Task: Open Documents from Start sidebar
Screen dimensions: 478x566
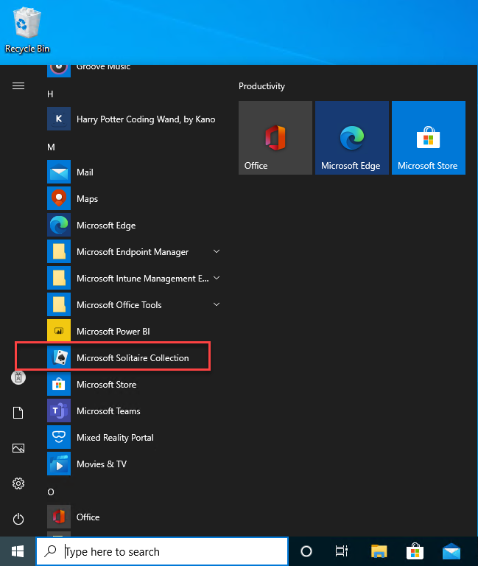Action: point(18,413)
